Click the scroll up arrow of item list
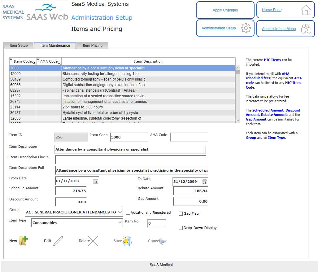This screenshot has width=318, height=272. (238, 68)
